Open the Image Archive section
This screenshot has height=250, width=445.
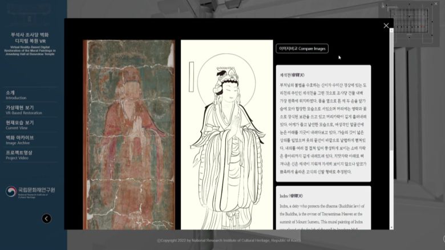tap(20, 140)
